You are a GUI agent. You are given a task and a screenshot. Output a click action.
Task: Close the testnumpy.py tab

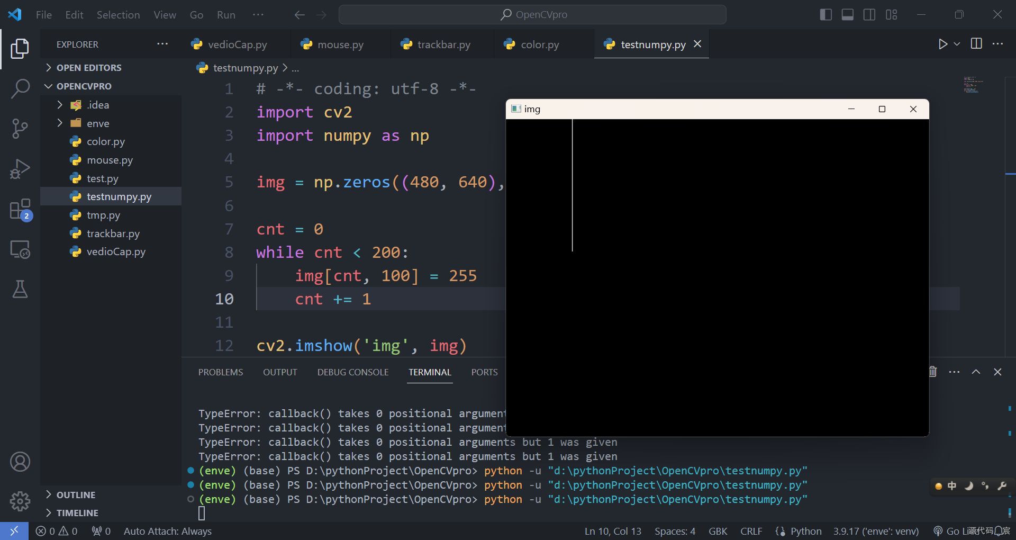point(697,44)
